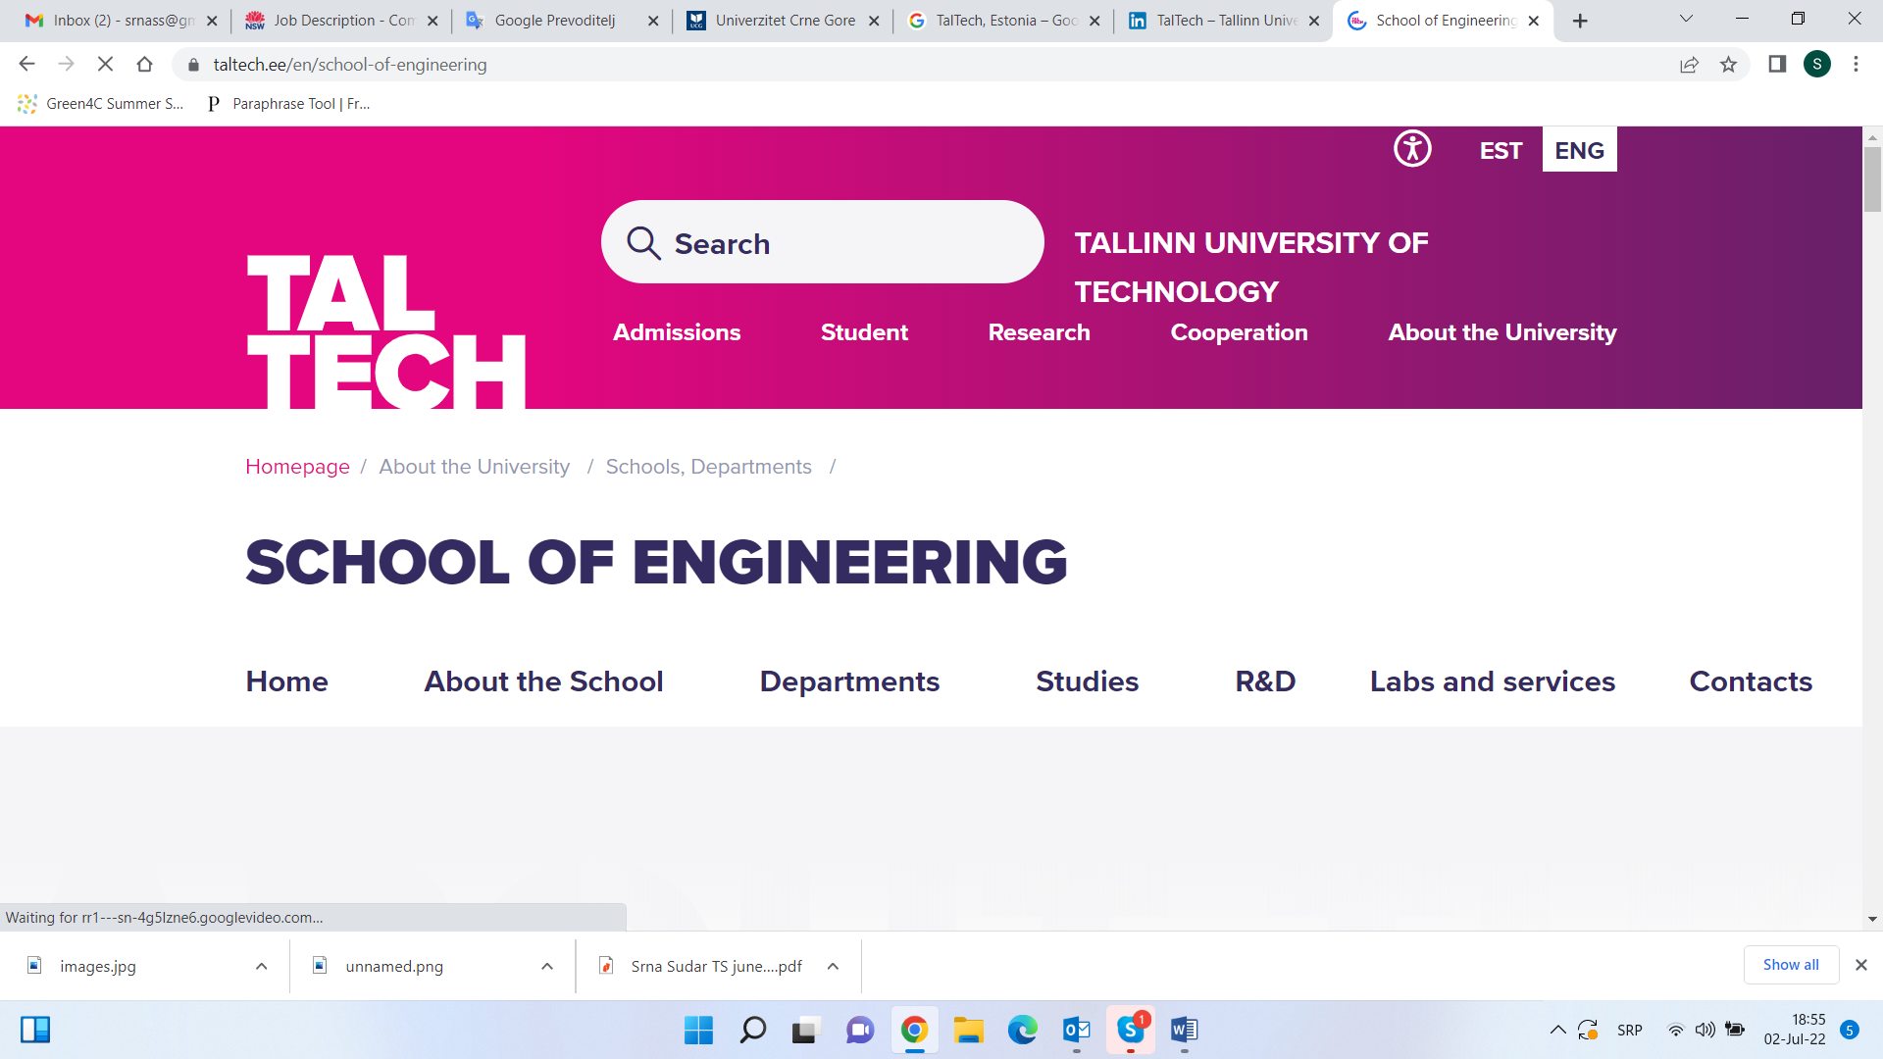Viewport: 1883px width, 1059px height.
Task: Switch to Google Prevoditelj tab
Action: 562,21
